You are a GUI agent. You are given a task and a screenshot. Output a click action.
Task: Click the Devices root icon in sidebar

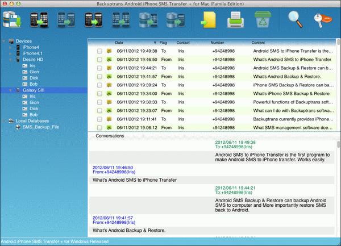click(11, 41)
